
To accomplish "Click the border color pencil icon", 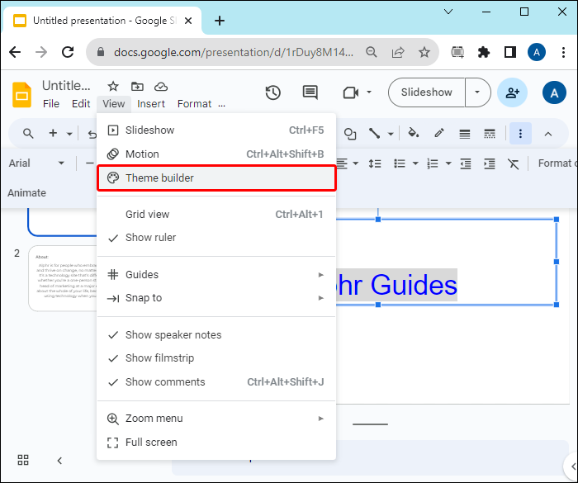I will point(439,133).
